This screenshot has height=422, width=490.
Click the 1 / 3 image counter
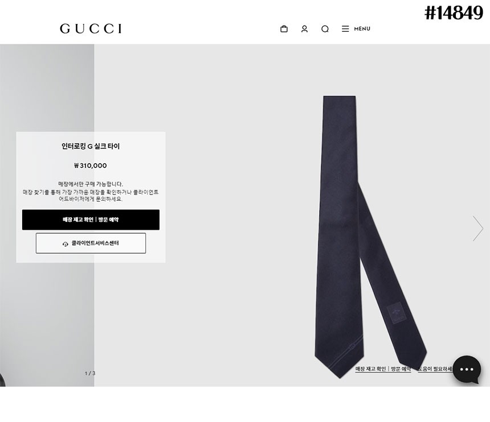pyautogui.click(x=90, y=373)
